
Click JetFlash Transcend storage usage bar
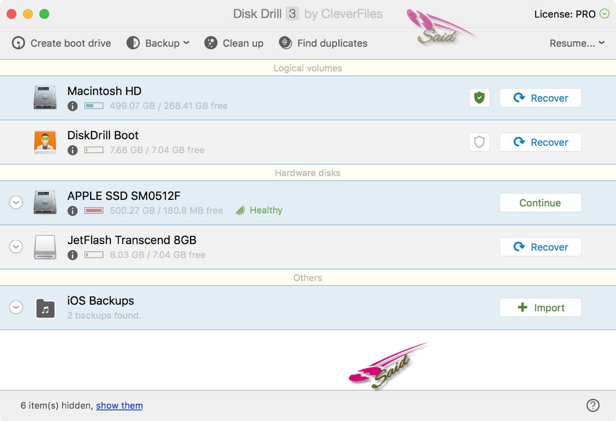point(94,255)
